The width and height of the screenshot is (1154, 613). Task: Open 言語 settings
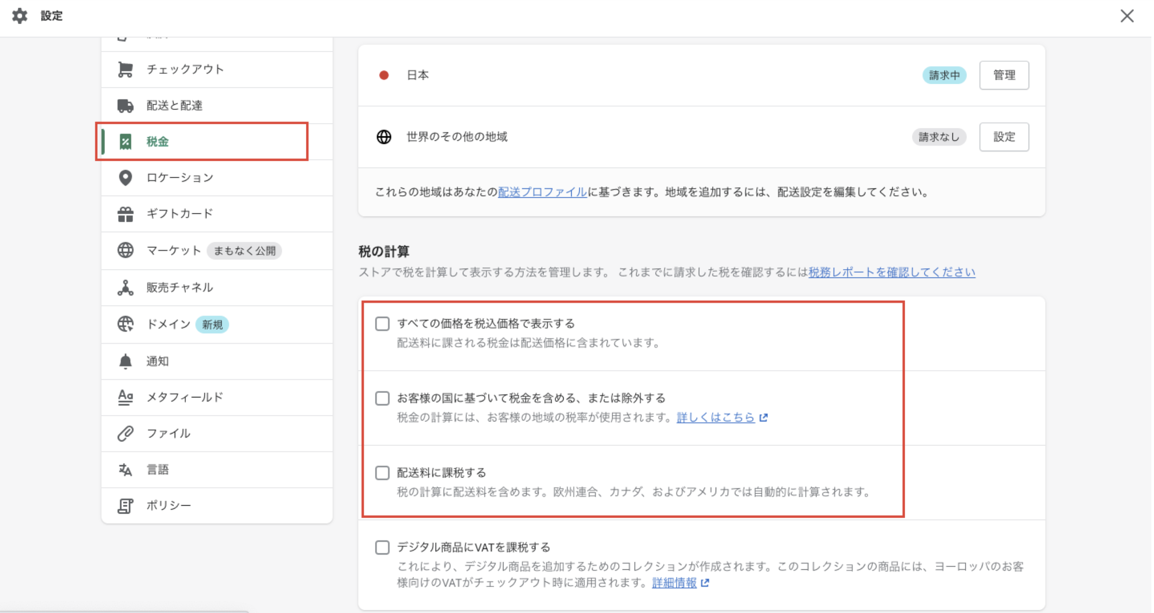pyautogui.click(x=217, y=470)
